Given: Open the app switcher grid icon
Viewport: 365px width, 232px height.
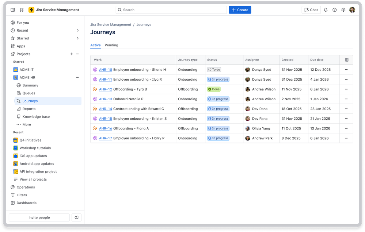Looking at the screenshot, I should [x=22, y=10].
